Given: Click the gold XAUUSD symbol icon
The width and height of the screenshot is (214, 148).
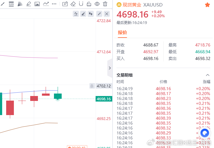Looking at the screenshot, I should pos(119,5).
